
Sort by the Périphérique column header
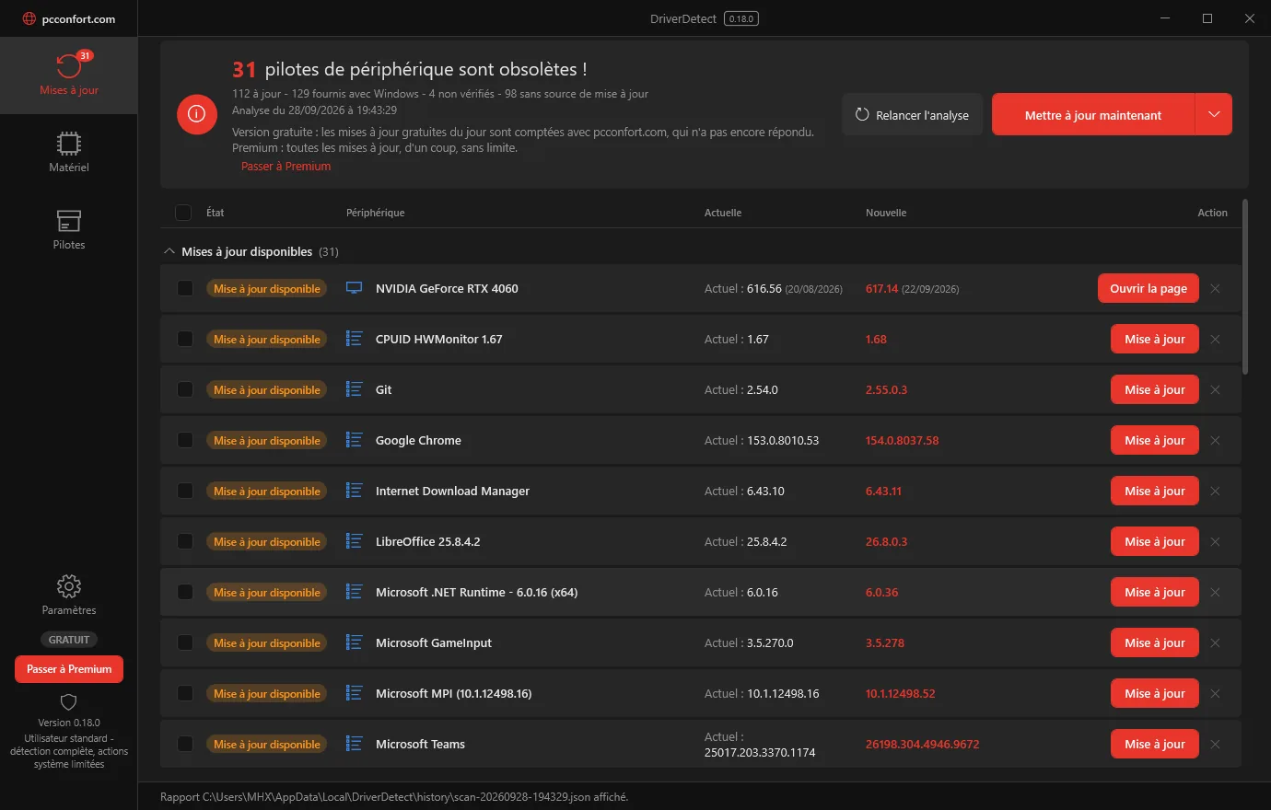375,213
